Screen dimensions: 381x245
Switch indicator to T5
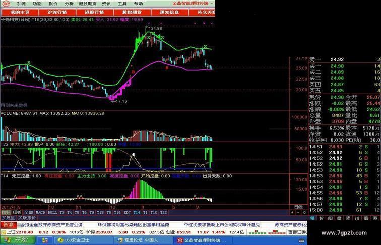click(x=77, y=212)
